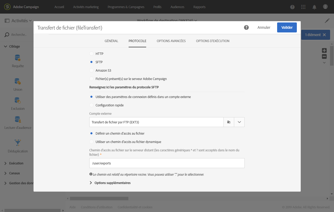Open the Compte externe dropdown arrow
Viewport: 334px width, 212px height.
[239, 122]
